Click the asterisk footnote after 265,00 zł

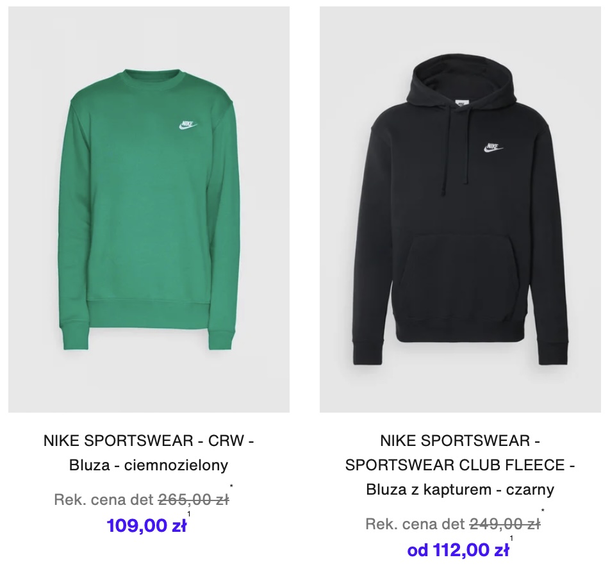pos(231,486)
